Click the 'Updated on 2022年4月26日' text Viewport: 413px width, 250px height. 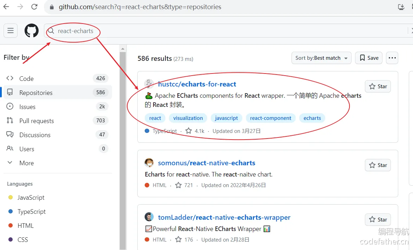233,185
